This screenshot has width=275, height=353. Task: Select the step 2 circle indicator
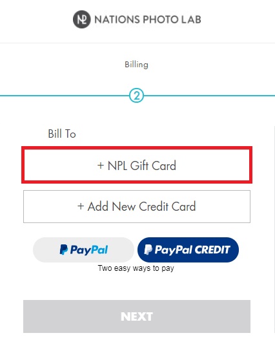tap(136, 96)
